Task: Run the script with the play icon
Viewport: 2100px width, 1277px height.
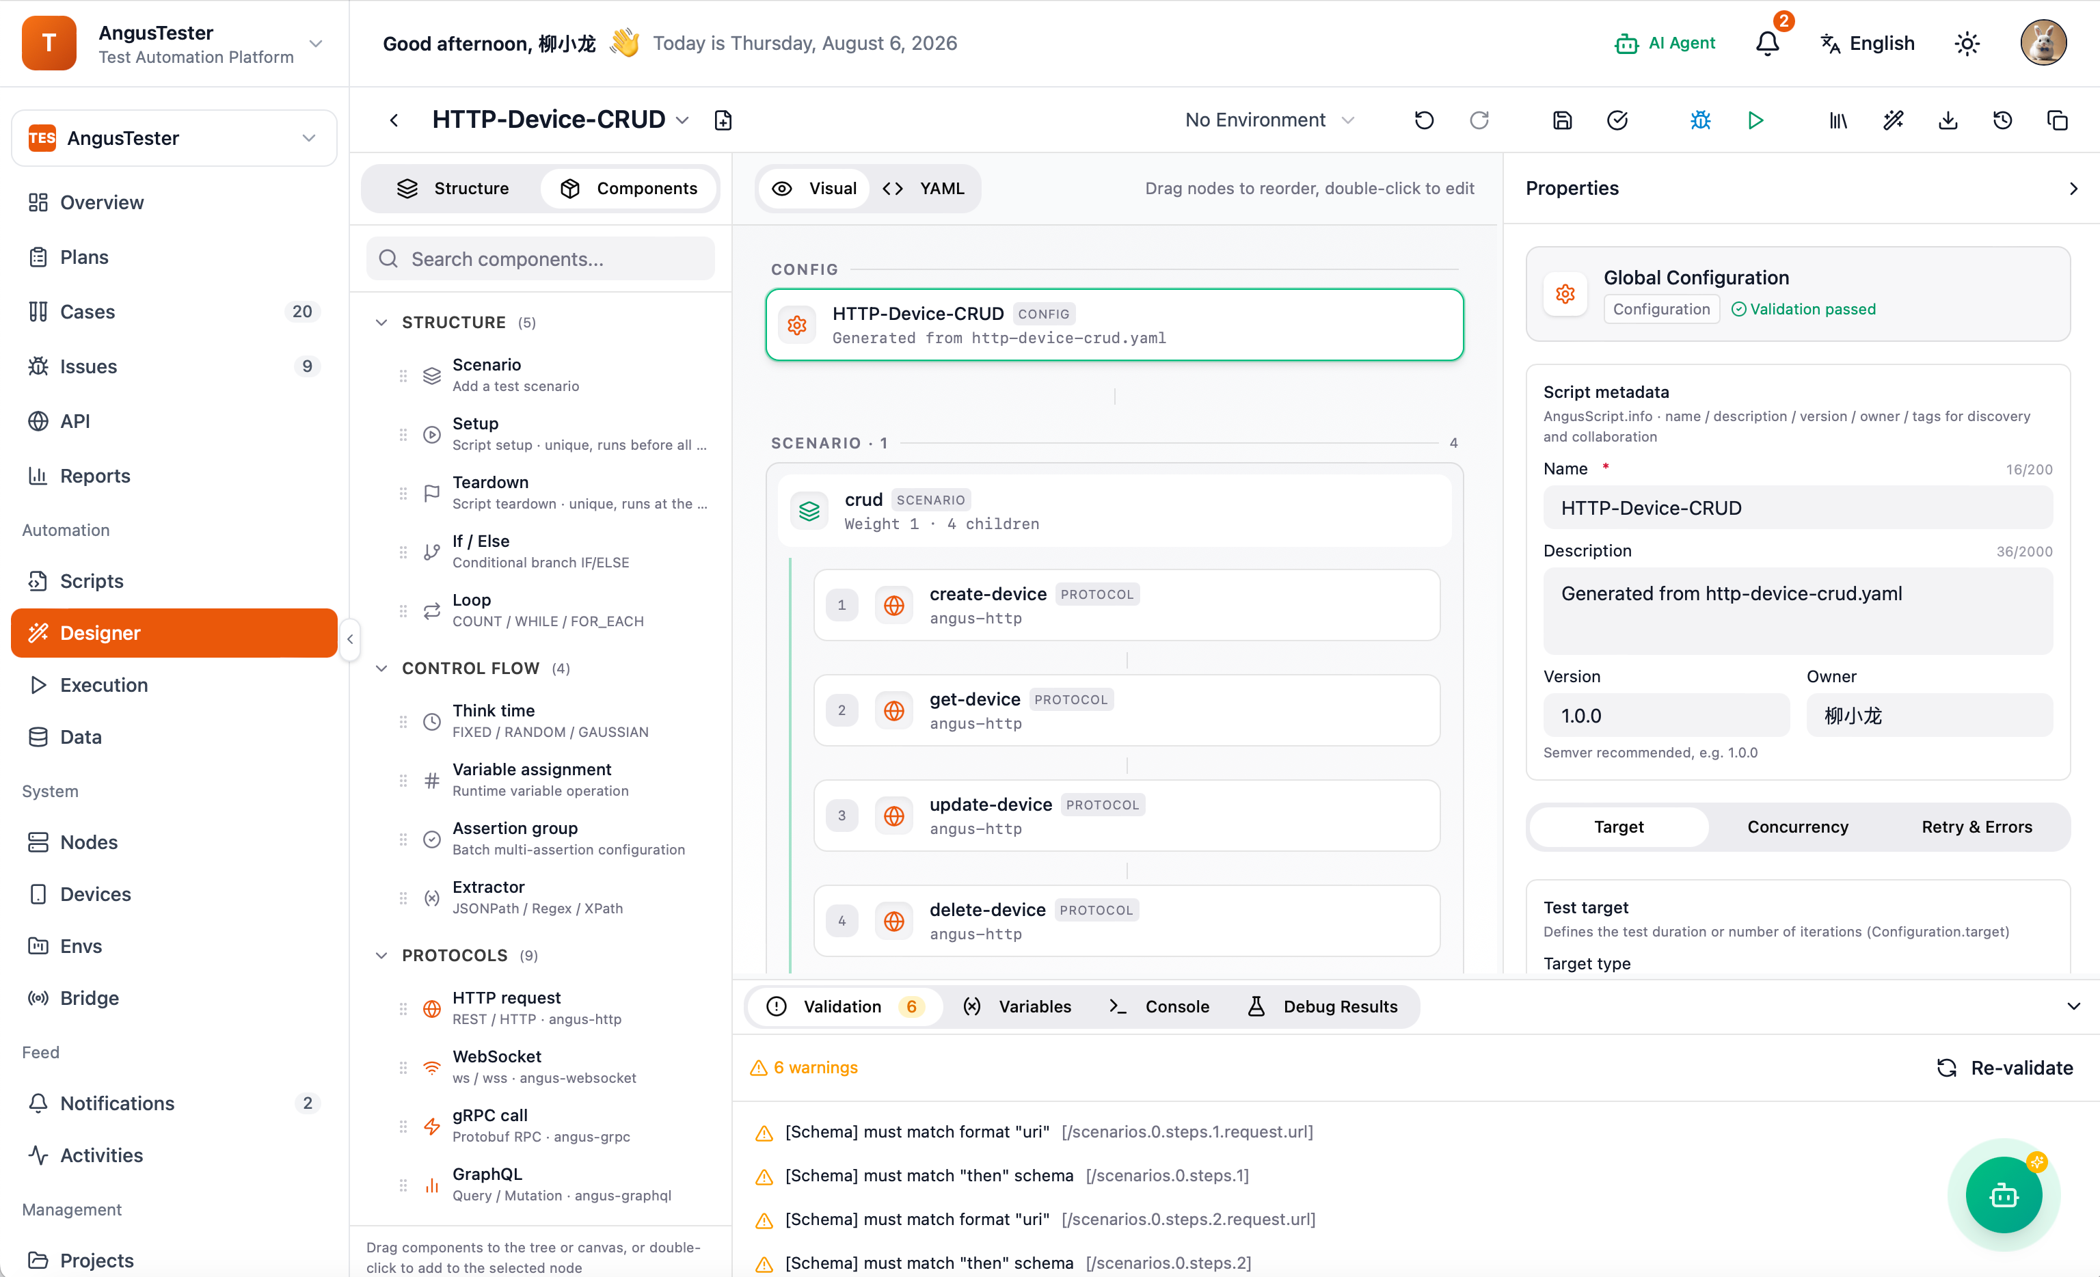Action: [x=1755, y=120]
